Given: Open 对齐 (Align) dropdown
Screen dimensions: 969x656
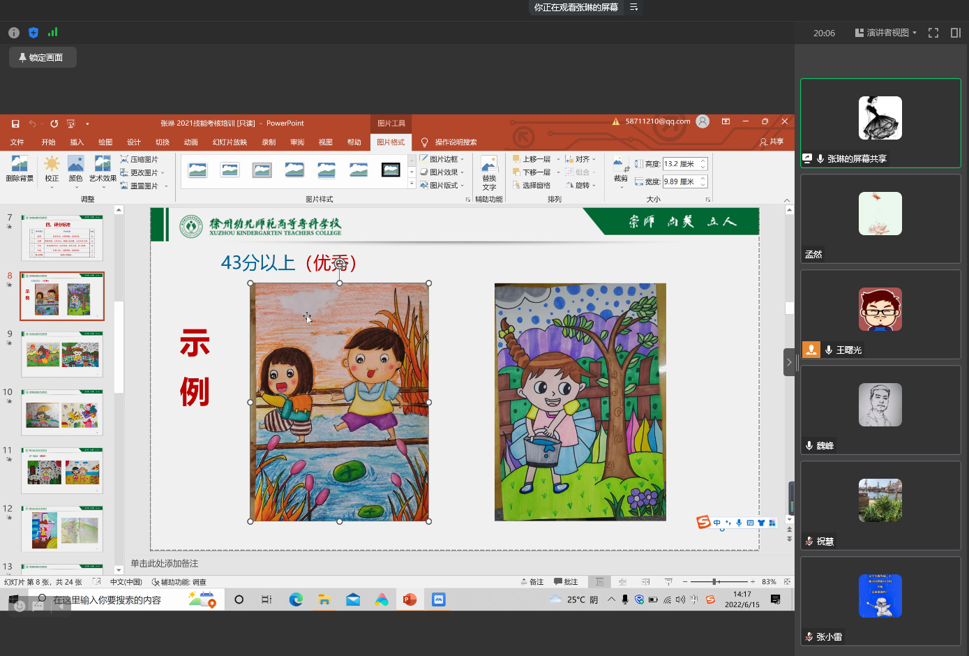Looking at the screenshot, I should [580, 159].
